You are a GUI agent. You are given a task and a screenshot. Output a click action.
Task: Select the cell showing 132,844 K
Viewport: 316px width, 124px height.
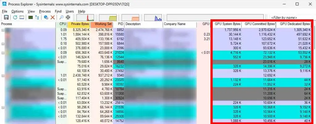pos(82,116)
